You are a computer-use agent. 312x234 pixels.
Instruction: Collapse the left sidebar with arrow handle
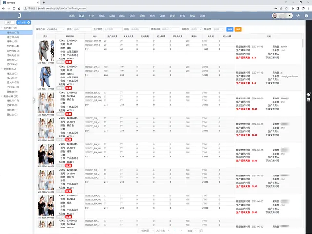pos(34,100)
